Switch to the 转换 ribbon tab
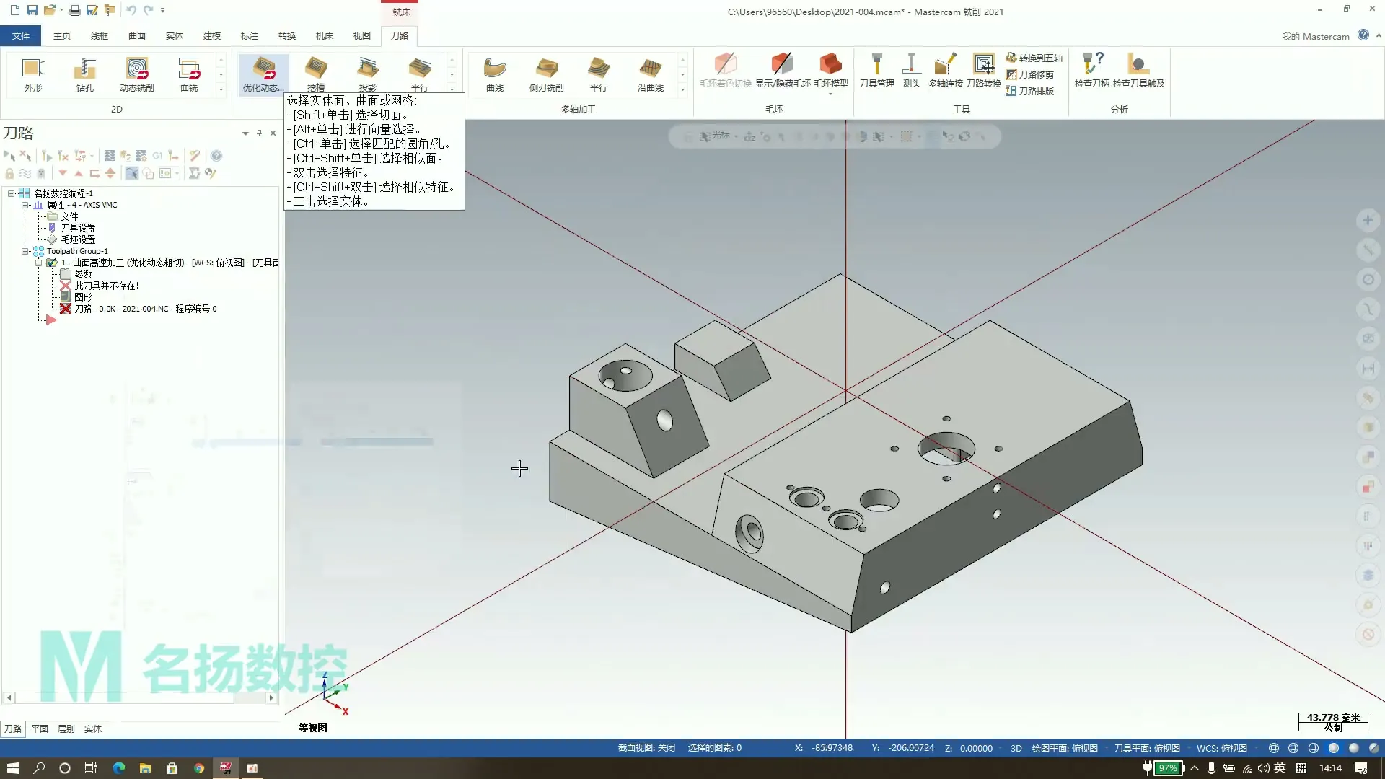Image resolution: width=1385 pixels, height=779 pixels. coord(286,35)
